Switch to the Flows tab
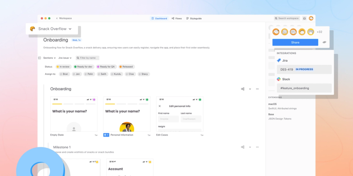 click(x=177, y=19)
